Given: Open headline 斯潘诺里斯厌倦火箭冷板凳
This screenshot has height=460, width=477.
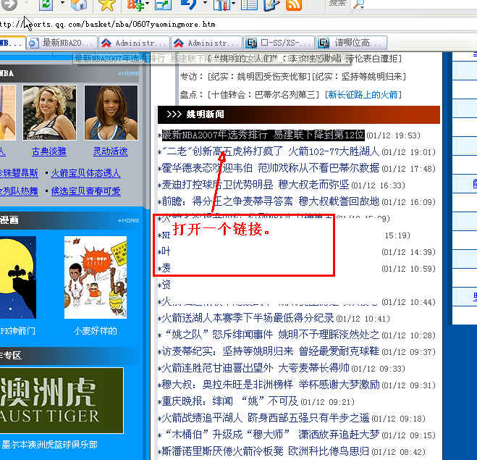Looking at the screenshot, I should tap(222, 451).
